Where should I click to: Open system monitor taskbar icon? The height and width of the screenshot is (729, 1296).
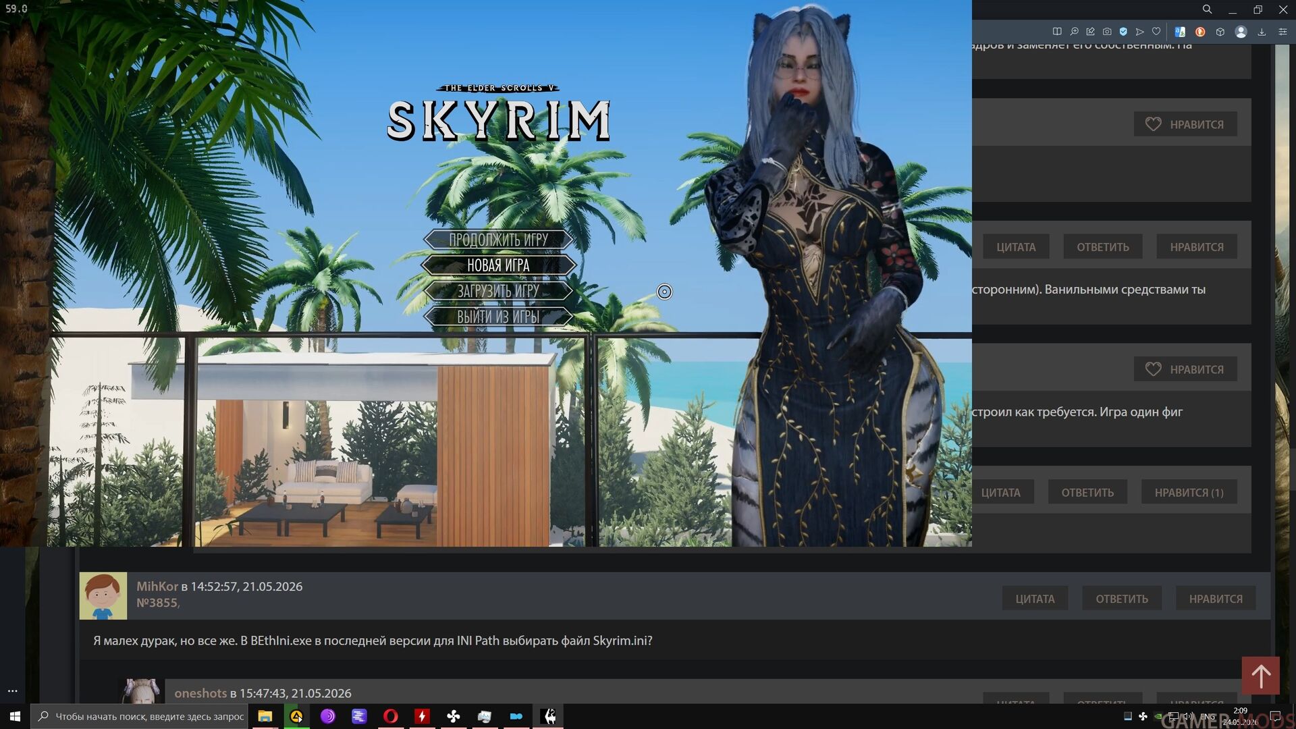(x=485, y=716)
